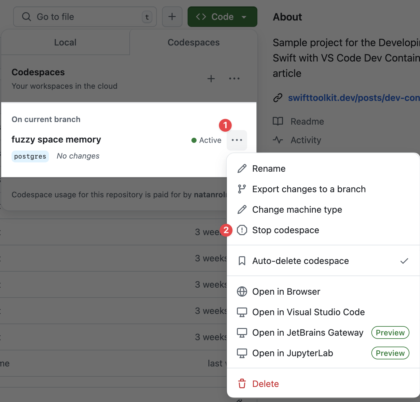Click the pencil icon next to Rename
This screenshot has width=420, height=402.
pyautogui.click(x=242, y=168)
